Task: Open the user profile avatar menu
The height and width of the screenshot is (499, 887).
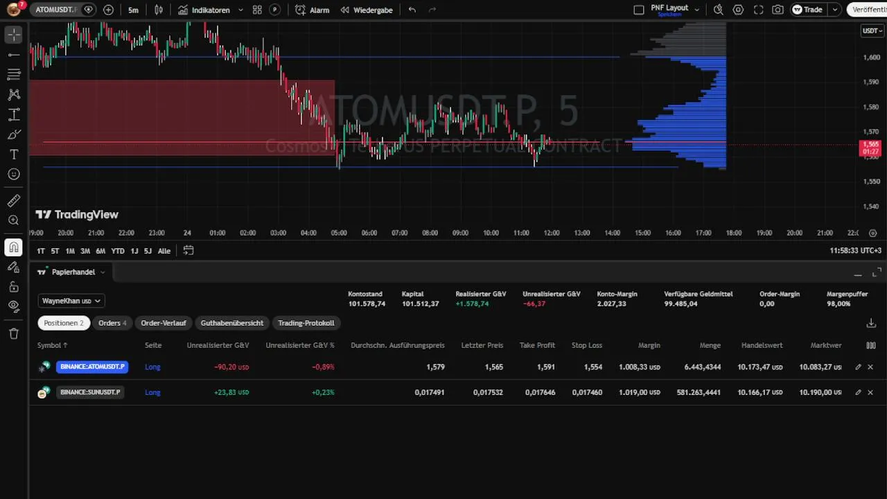Action: 14,10
